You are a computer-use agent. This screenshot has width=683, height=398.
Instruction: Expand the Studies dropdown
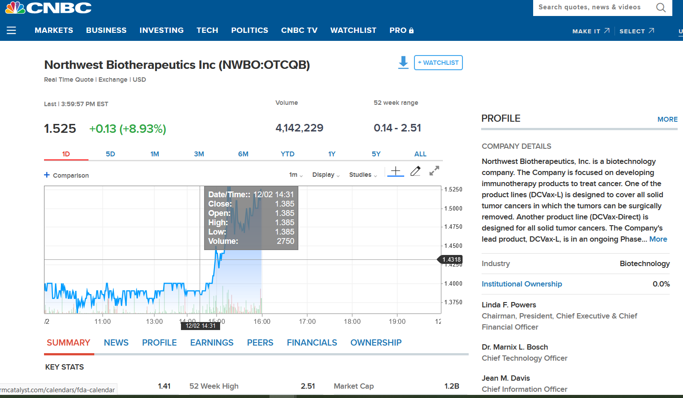363,175
